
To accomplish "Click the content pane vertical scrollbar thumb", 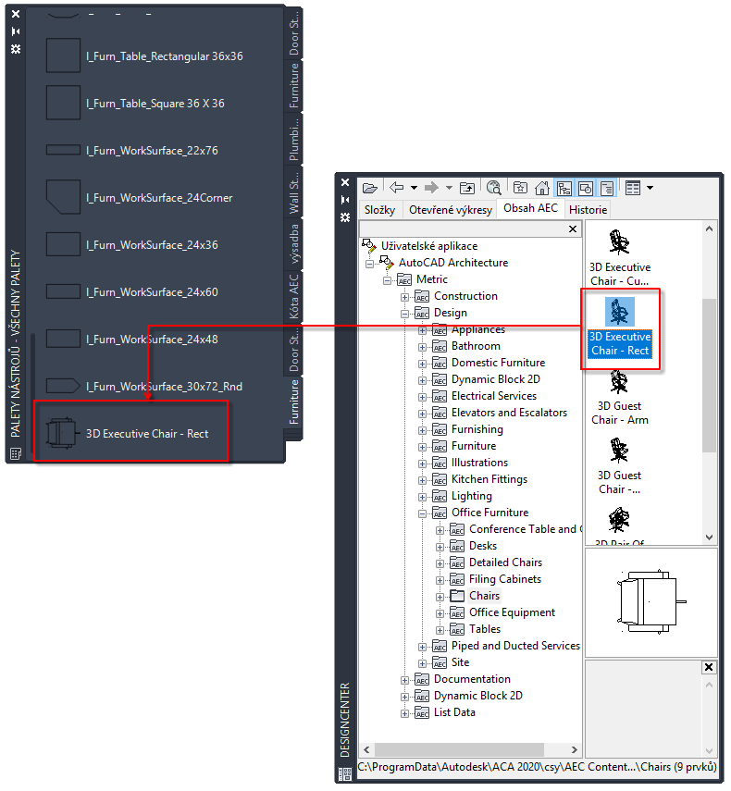I will (709, 376).
